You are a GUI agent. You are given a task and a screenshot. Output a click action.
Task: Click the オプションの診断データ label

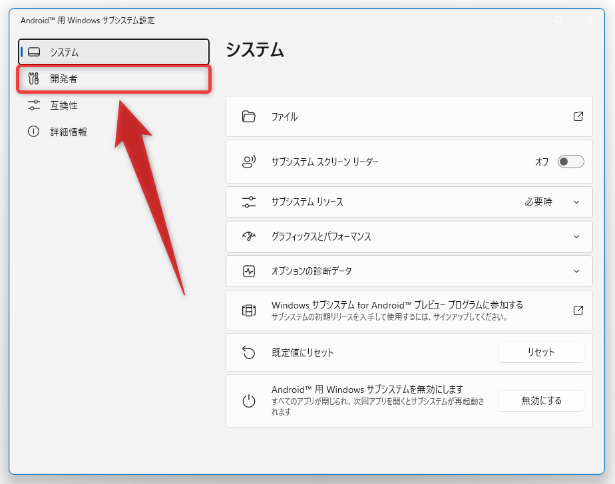click(x=311, y=271)
